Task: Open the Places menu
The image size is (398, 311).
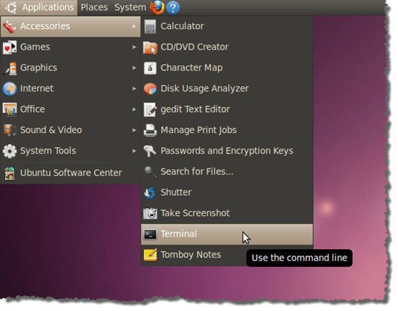Action: pos(94,8)
